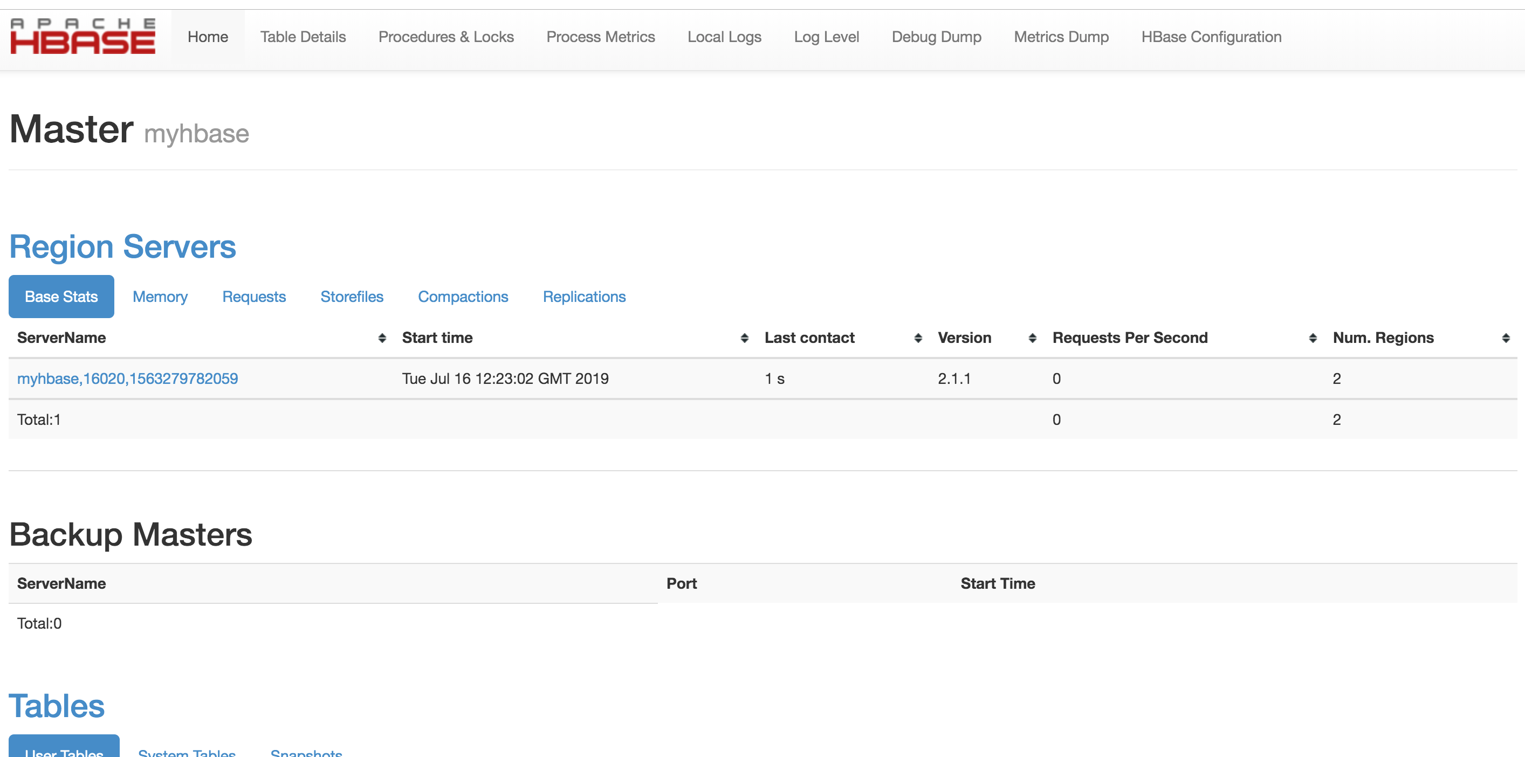
Task: Sort by Start time column arrow icon
Action: click(x=744, y=338)
